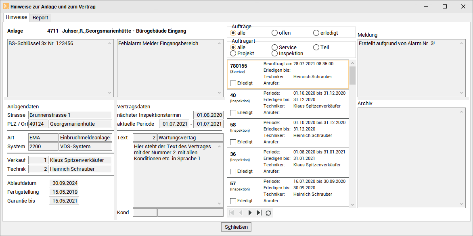
Task: Click Fertigstellung field '15.05.2019'
Action: coord(64,192)
